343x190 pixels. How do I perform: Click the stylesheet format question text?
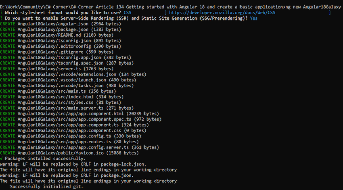63,13
